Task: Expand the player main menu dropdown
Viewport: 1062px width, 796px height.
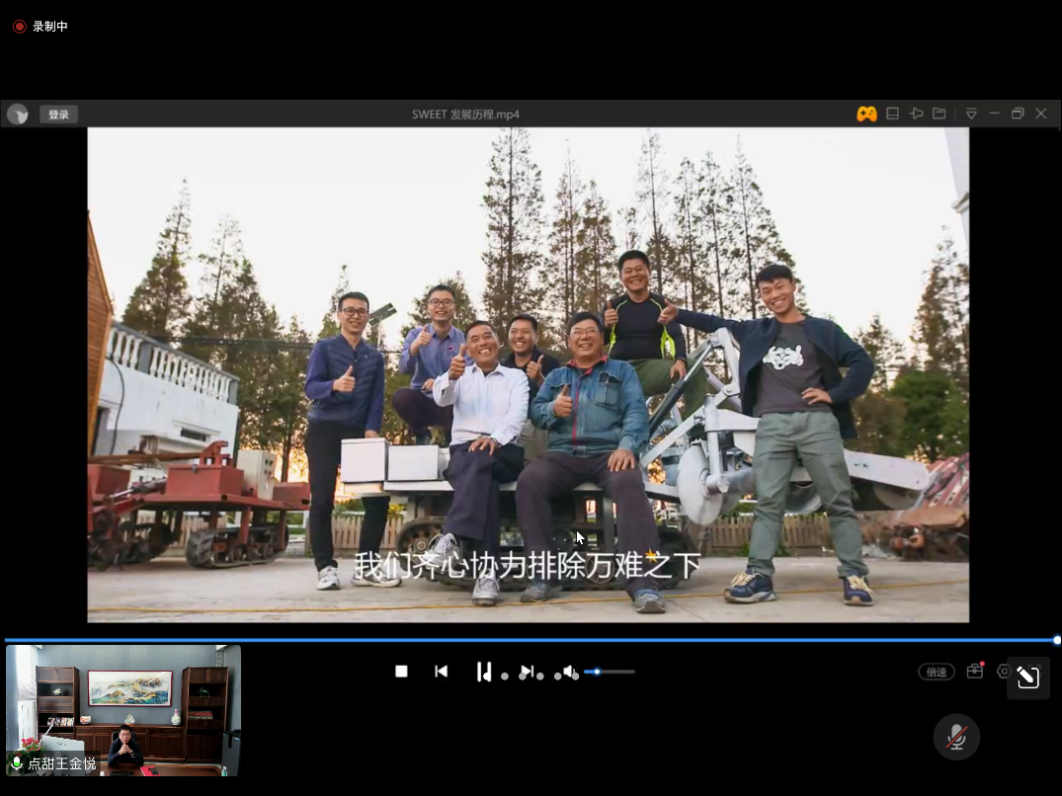Action: tap(971, 114)
